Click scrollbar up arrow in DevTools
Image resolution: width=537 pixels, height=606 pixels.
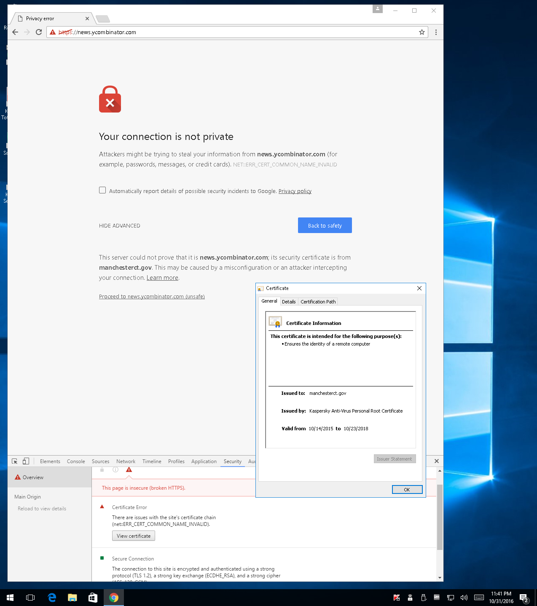tap(440, 471)
